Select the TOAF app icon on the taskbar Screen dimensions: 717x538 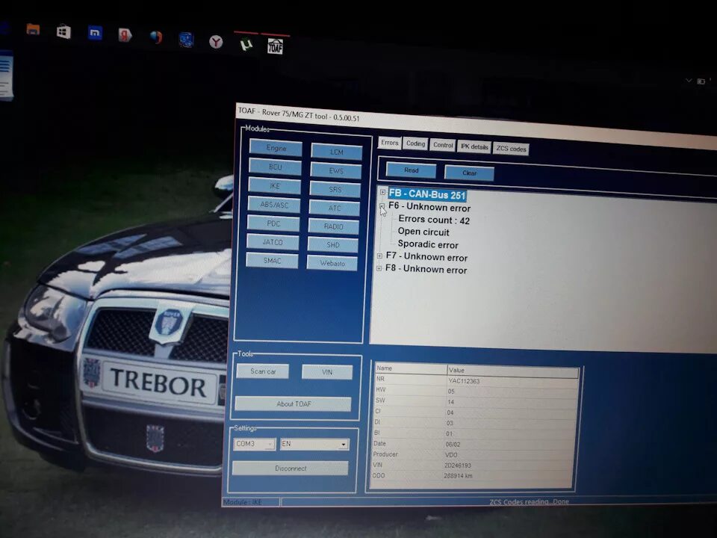coord(275,46)
